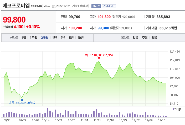Select the 1주일 line chart tab
Viewport: 185px width, 125px height.
pyautogui.click(x=33, y=38)
